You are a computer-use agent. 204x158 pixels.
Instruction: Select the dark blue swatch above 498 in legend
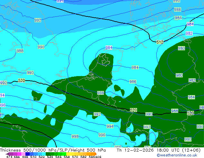pyautogui.click(x=27, y=154)
